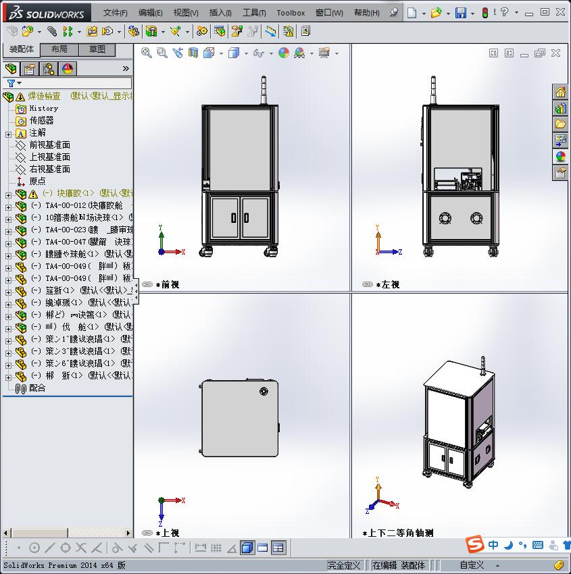
Task: Click the Hide/Show Items glasses icon
Action: click(x=259, y=53)
